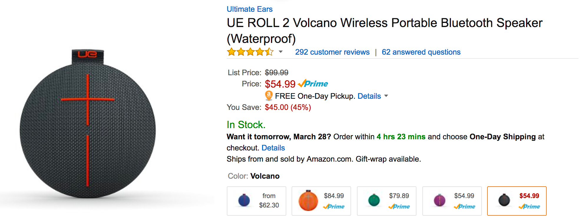The image size is (582, 221).
Task: Click the Prime logo beside the price
Action: pyautogui.click(x=313, y=84)
